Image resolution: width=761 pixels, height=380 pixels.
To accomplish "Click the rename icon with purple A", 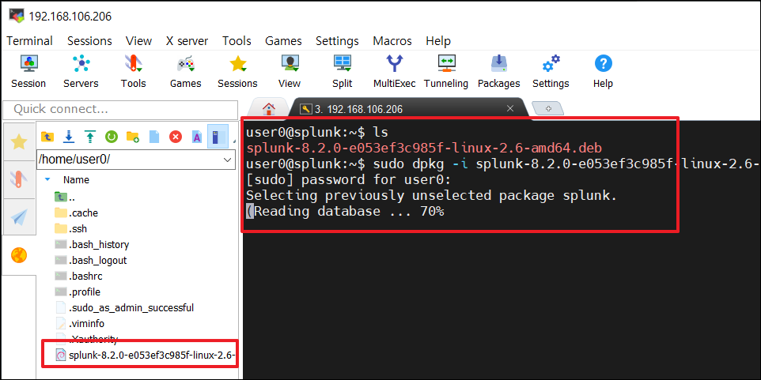I will tap(196, 137).
